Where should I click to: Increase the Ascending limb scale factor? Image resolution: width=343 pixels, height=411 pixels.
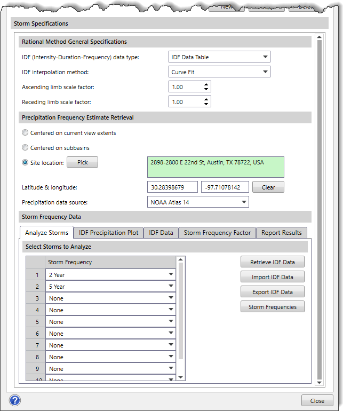(x=206, y=84)
